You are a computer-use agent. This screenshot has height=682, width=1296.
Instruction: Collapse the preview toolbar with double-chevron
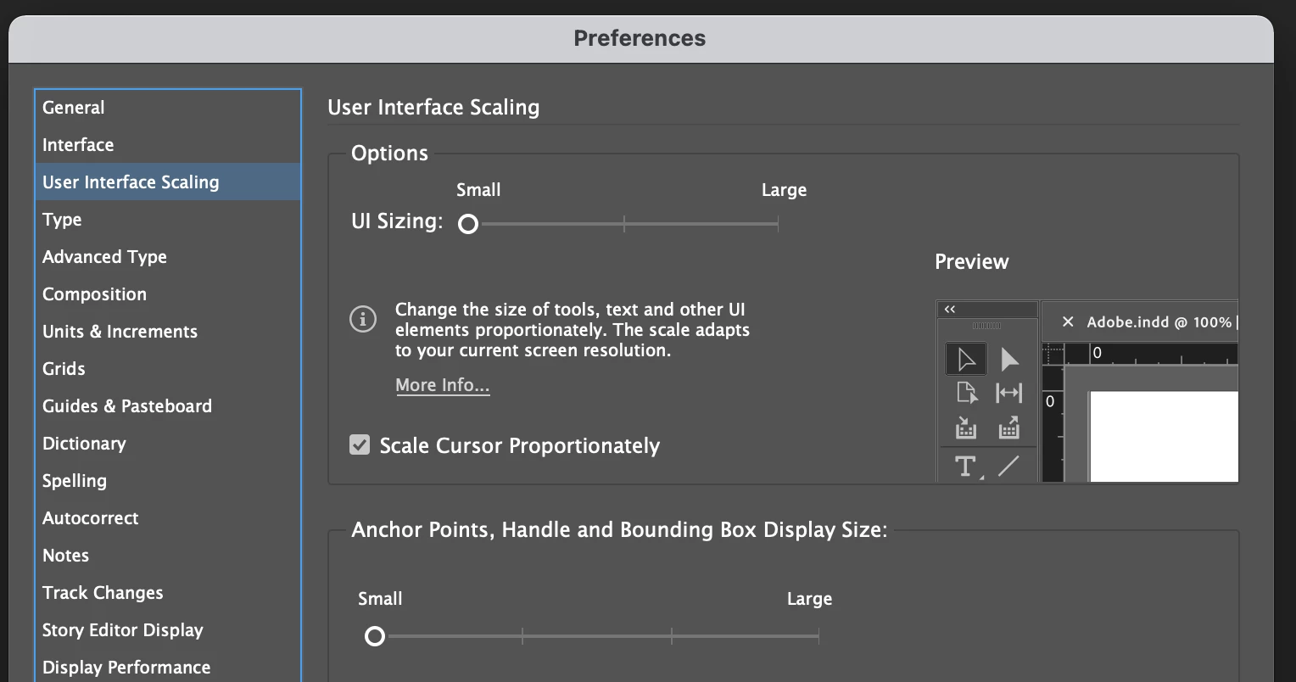950,310
